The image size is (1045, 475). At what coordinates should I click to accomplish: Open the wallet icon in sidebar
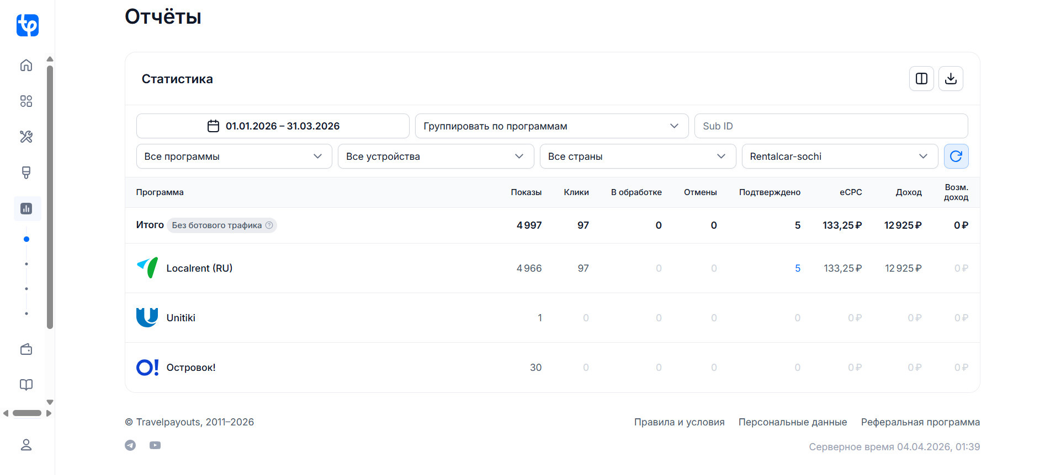click(26, 349)
